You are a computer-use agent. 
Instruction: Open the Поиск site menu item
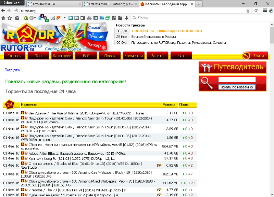[x=110, y=56]
